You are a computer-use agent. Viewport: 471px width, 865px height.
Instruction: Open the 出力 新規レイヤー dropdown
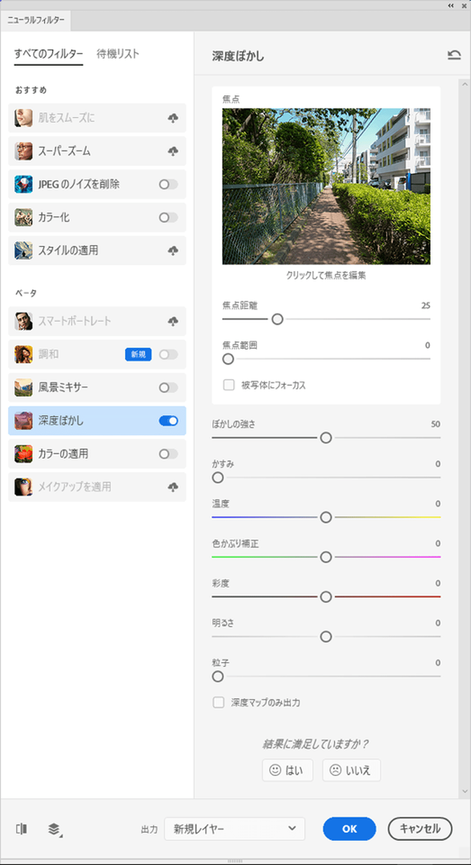coord(234,829)
